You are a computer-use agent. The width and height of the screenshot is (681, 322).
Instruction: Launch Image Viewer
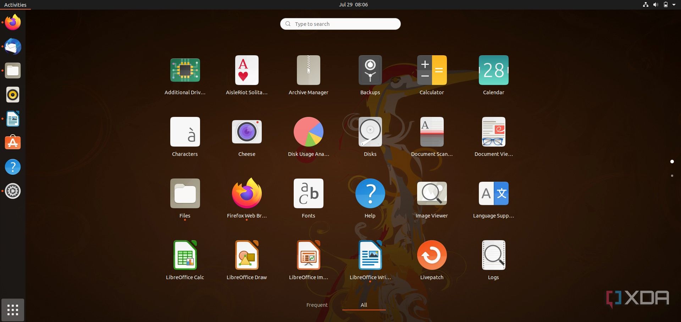pos(432,193)
